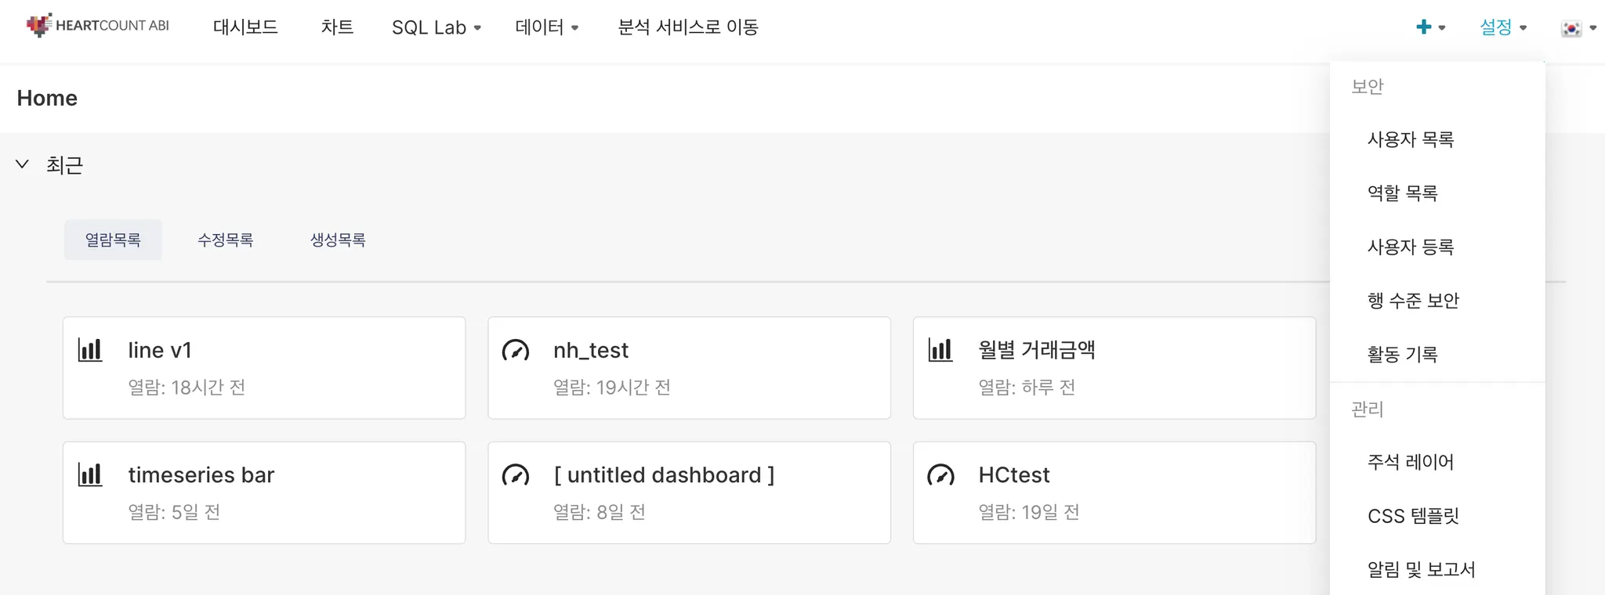The height and width of the screenshot is (595, 1605).
Task: Expand the SQL Lab dropdown menu
Action: point(436,27)
